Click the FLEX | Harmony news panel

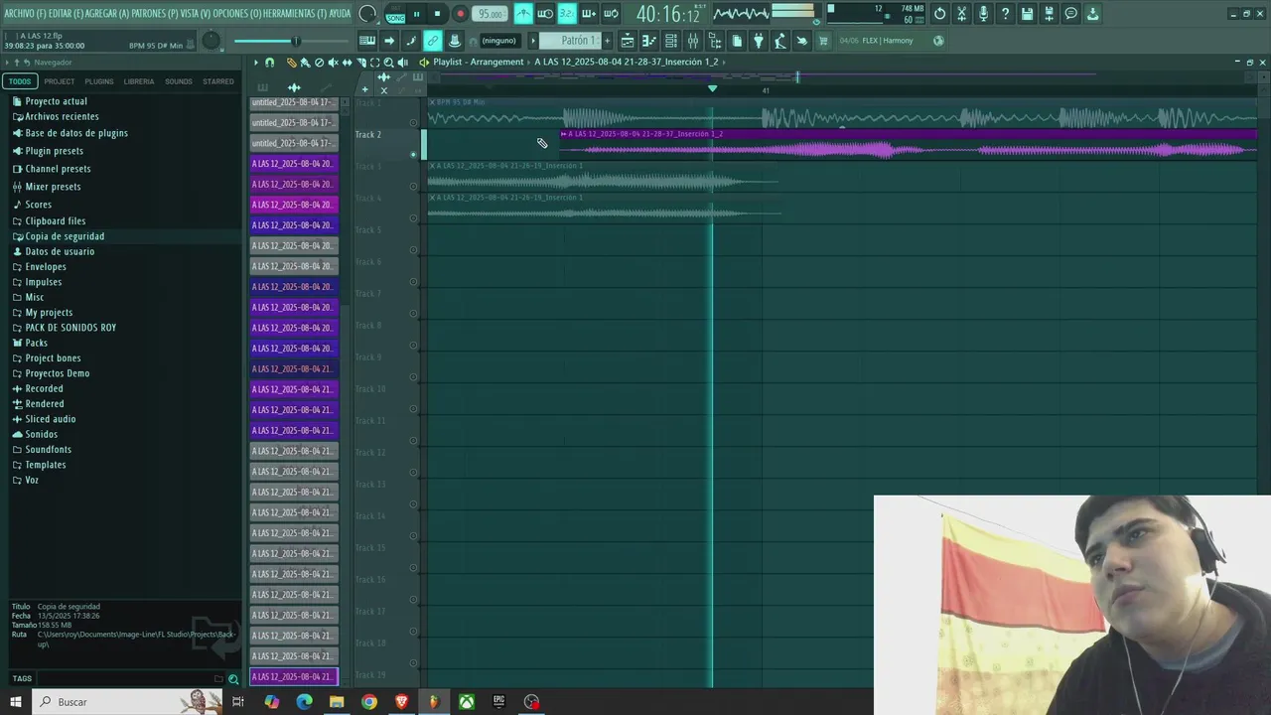pyautogui.click(x=891, y=41)
